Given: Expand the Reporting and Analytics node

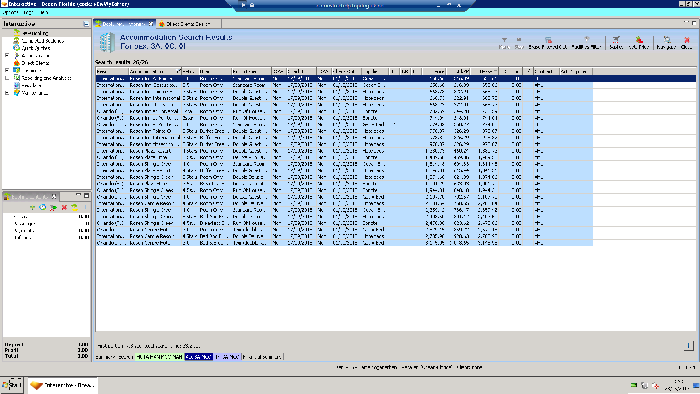Looking at the screenshot, I should click(x=7, y=78).
